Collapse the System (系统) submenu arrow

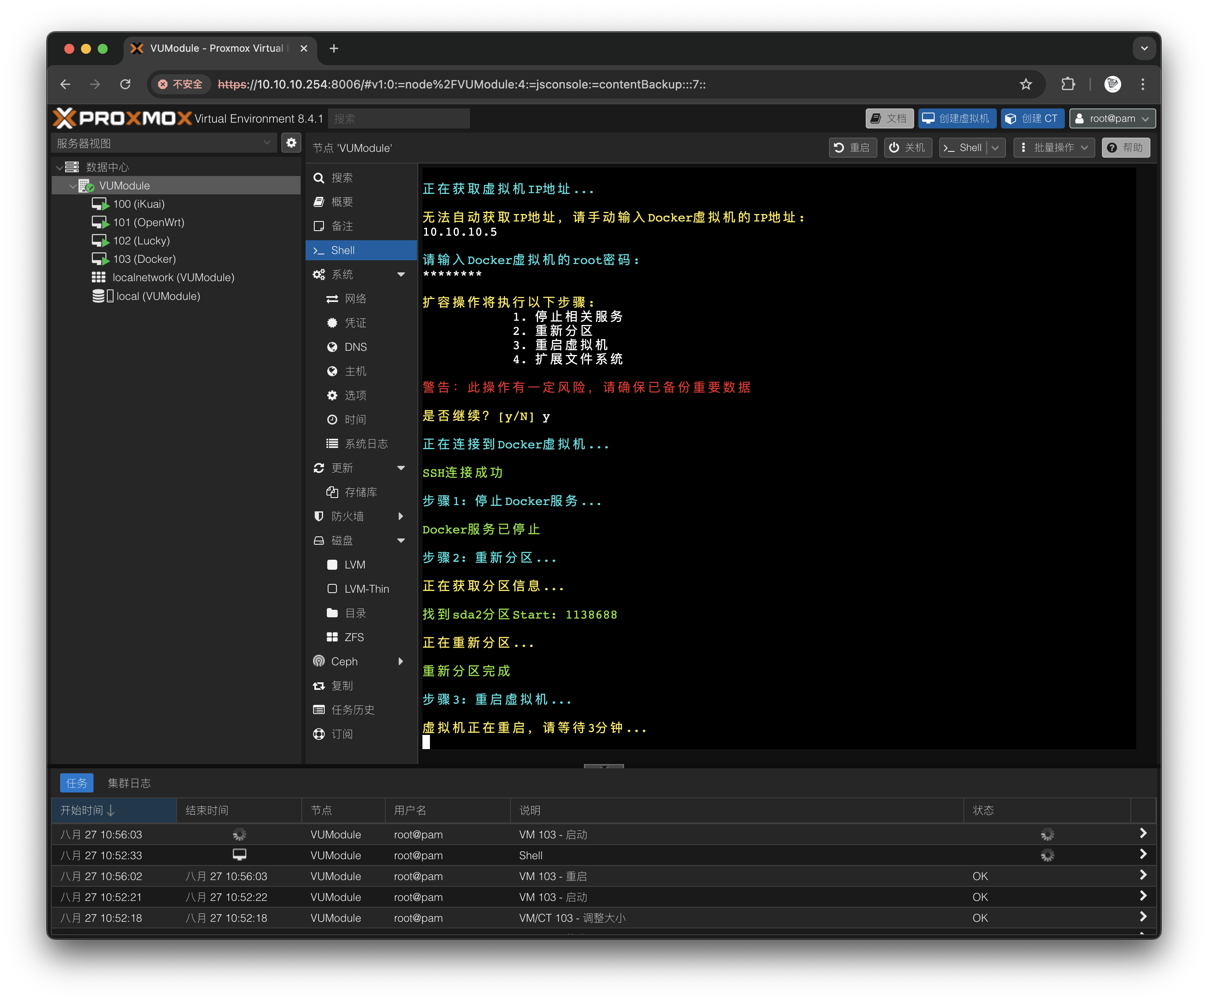pos(401,275)
